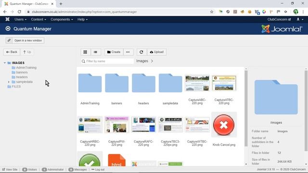308x173 pixels.
Task: Click the info panel vertical scrollbar
Action: [306, 111]
